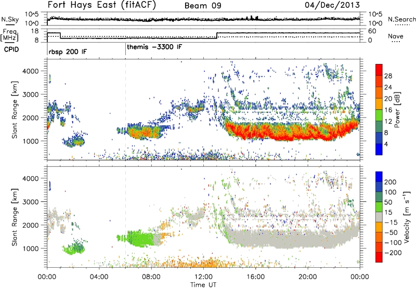Click power colorbar tick label '4'
Screen dimensions: 416x288
[x=386, y=144]
